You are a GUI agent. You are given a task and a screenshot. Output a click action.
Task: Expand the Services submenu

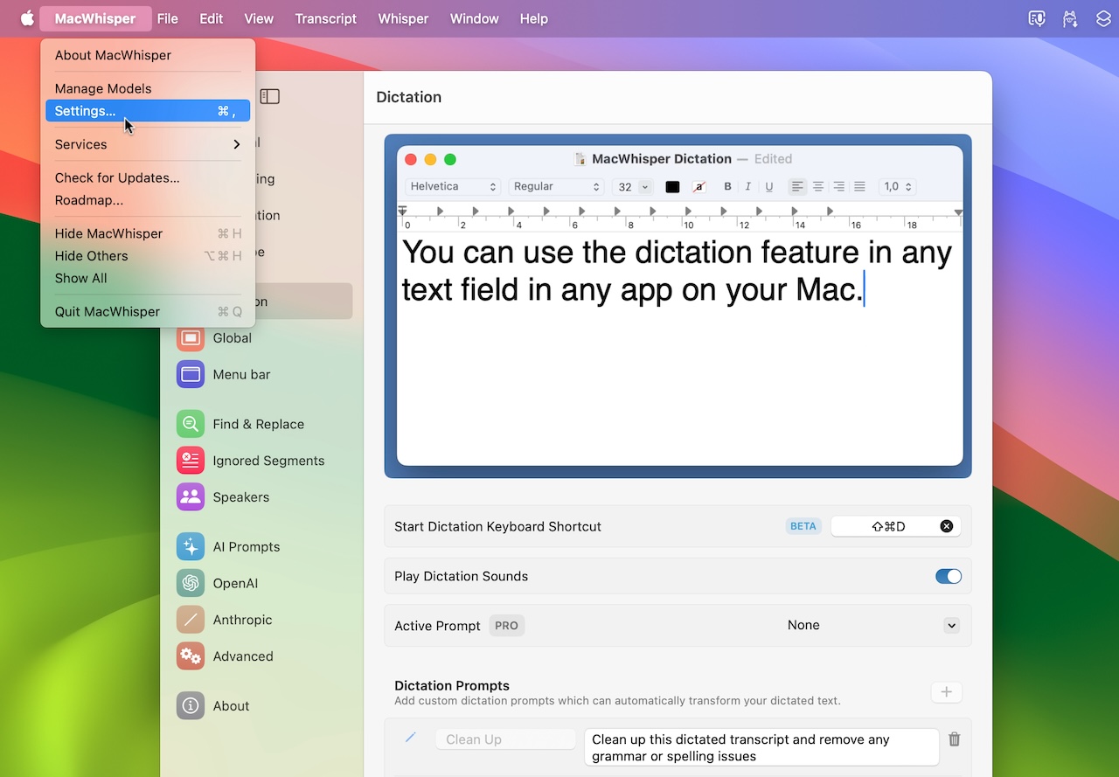point(148,144)
